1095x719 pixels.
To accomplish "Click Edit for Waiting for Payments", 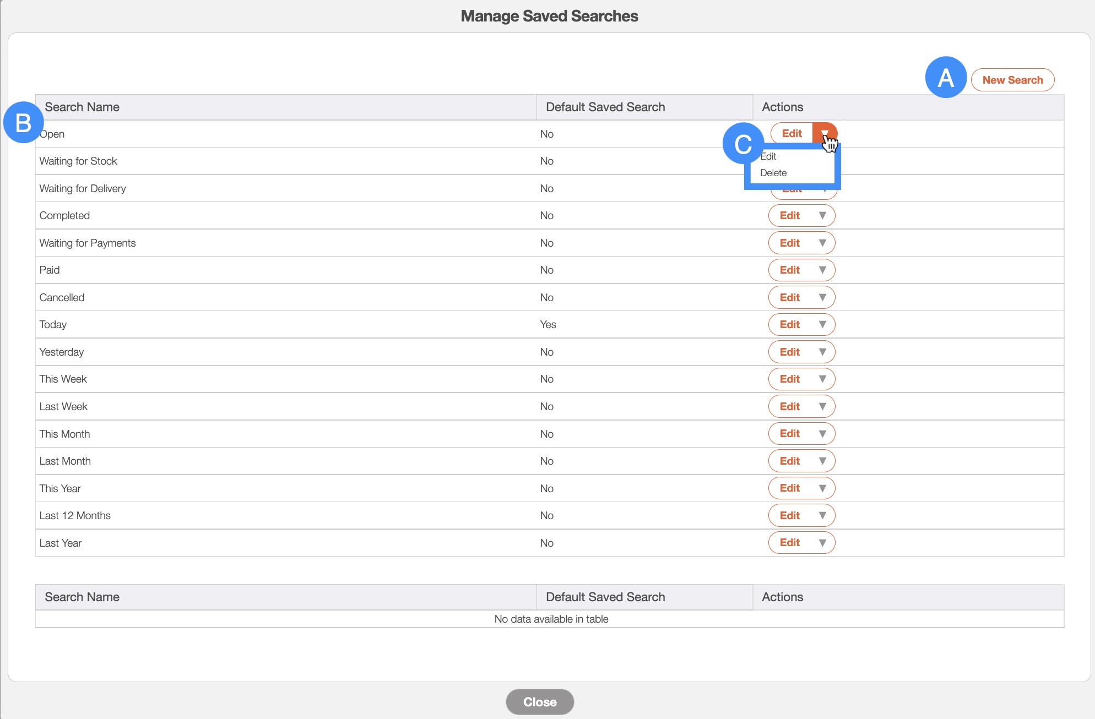I will [789, 243].
